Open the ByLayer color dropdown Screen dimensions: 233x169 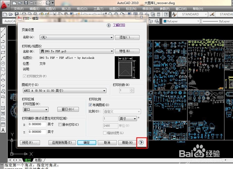pos(181,21)
